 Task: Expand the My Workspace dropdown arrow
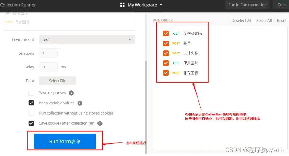click(161, 5)
